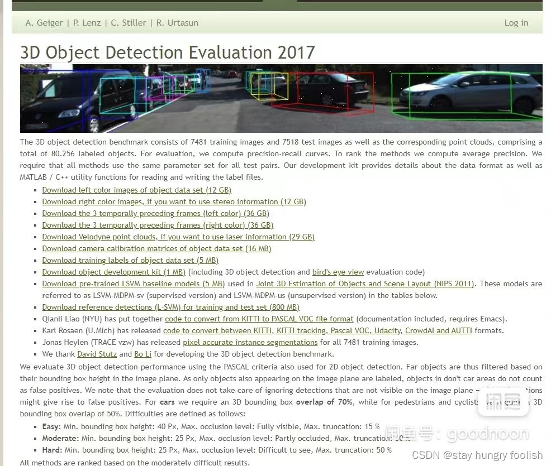Click the 3D Object Detection Evaluation 2017 heading
The image size is (551, 466).
click(x=167, y=52)
